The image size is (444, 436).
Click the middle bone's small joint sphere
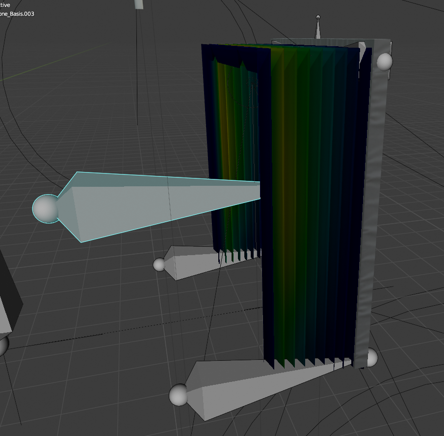159,264
